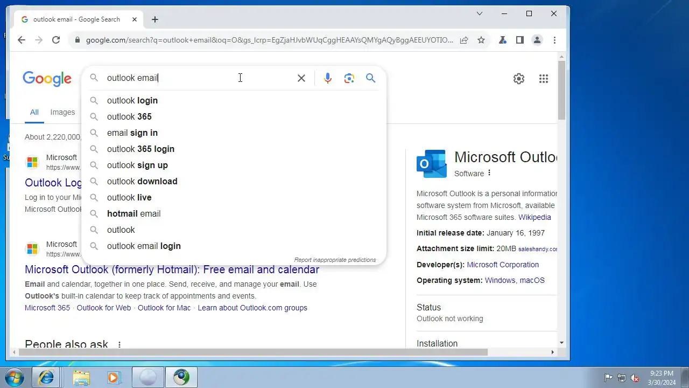Select suggestion outlook download
The image size is (689, 388).
234,181
